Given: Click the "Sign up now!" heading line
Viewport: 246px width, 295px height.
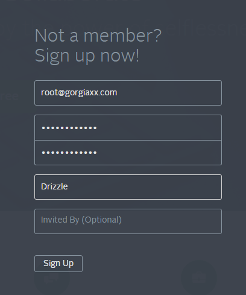Looking at the screenshot, I should [87, 56].
